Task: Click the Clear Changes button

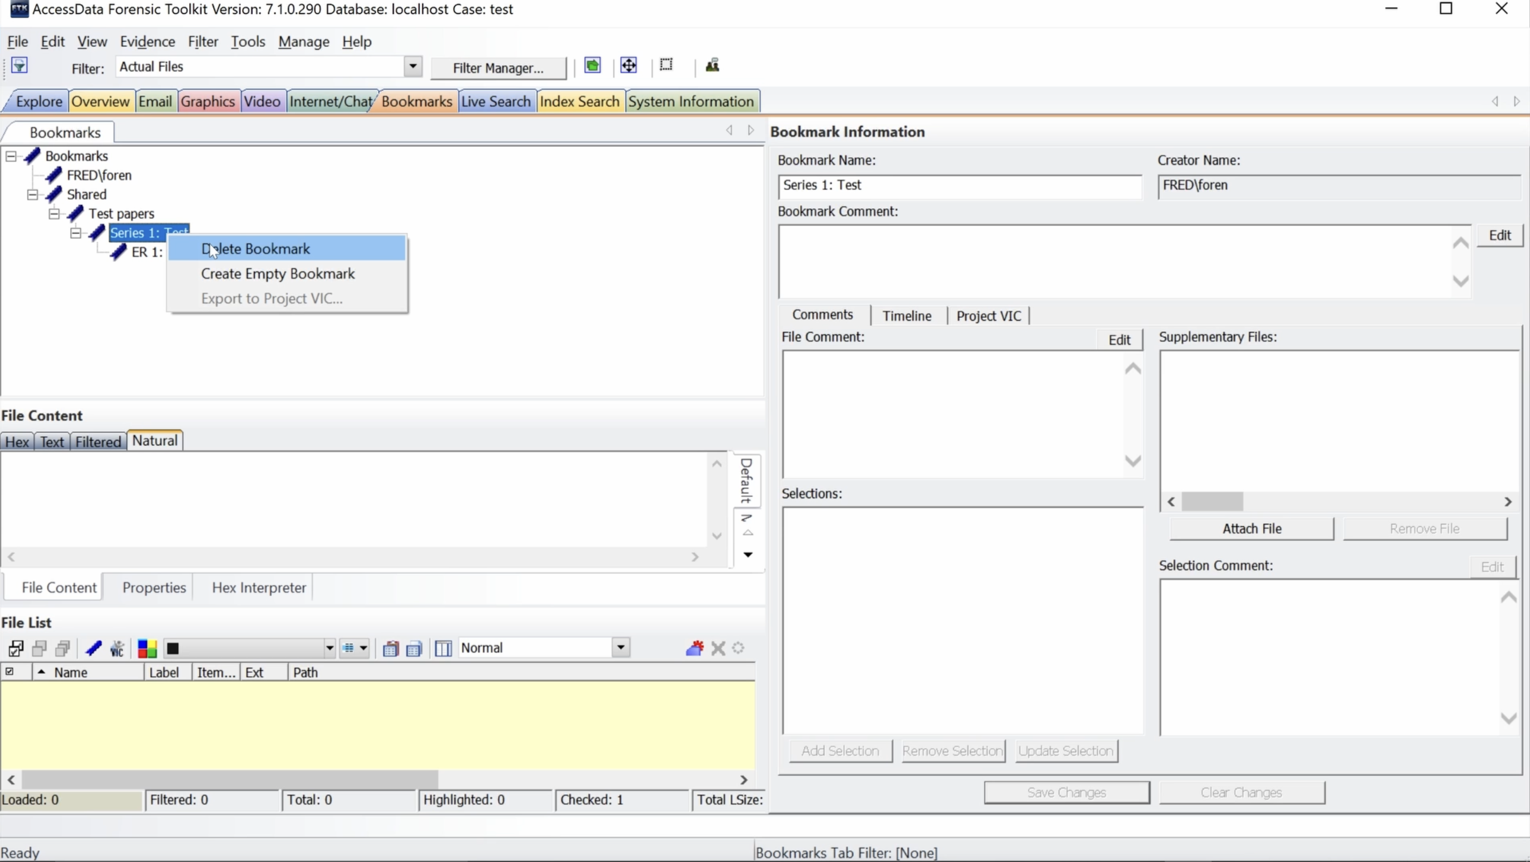Action: pyautogui.click(x=1242, y=792)
